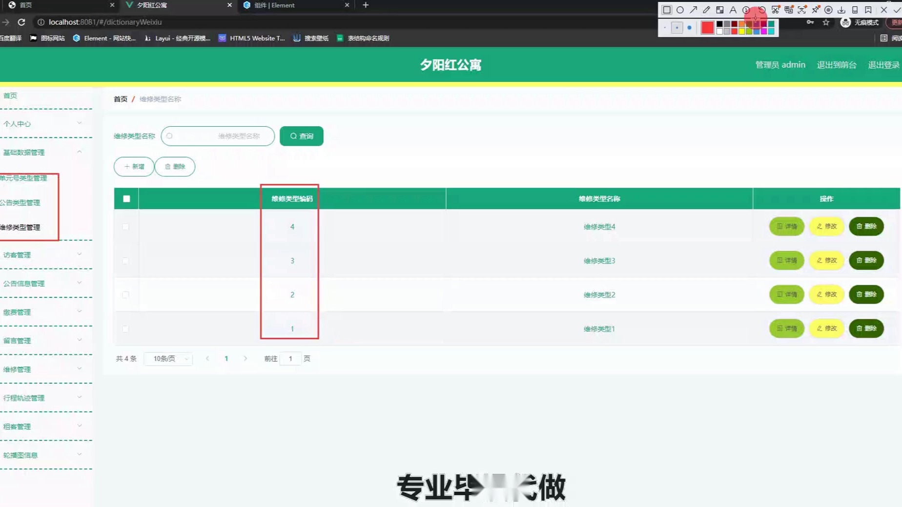Reload the browser page

click(x=21, y=22)
